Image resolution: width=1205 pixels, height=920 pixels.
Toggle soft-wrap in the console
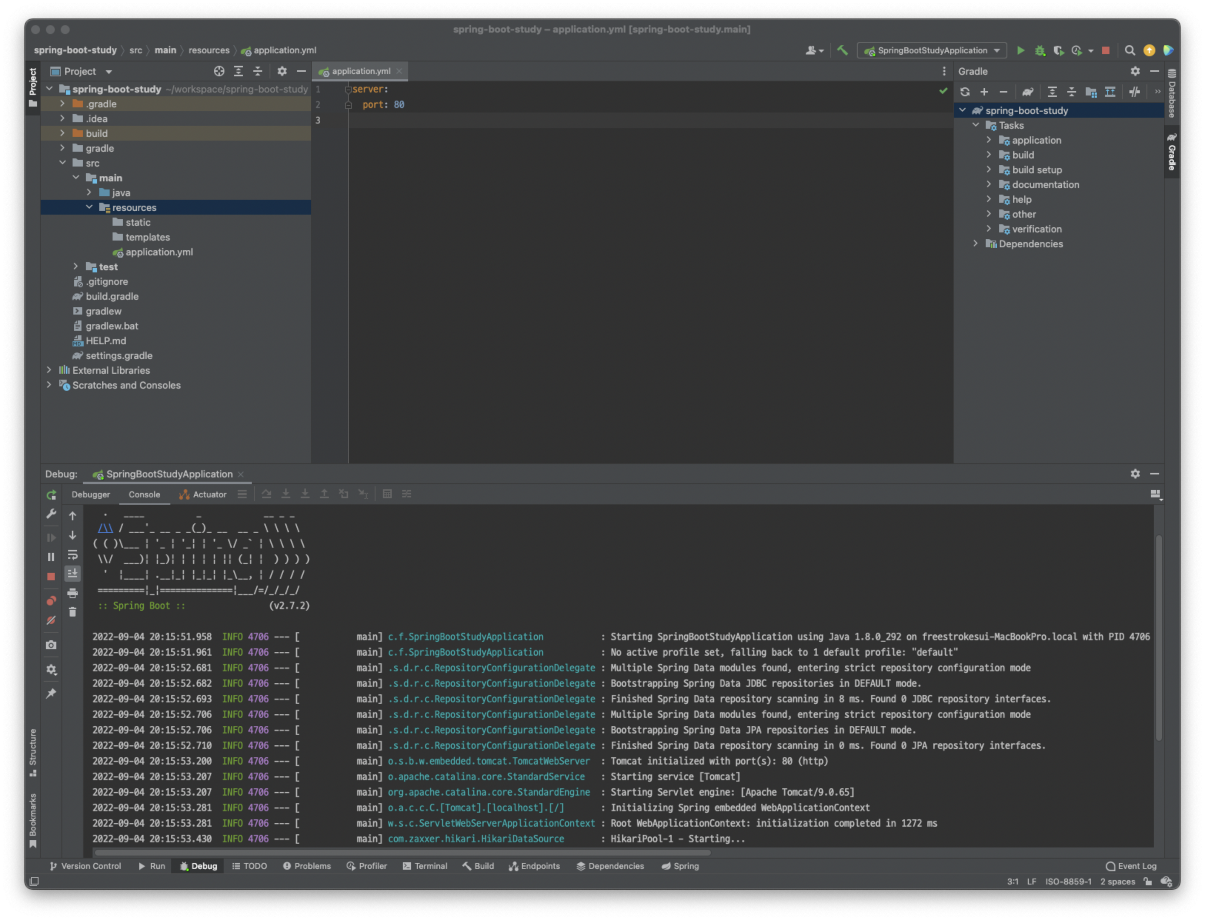coord(72,554)
